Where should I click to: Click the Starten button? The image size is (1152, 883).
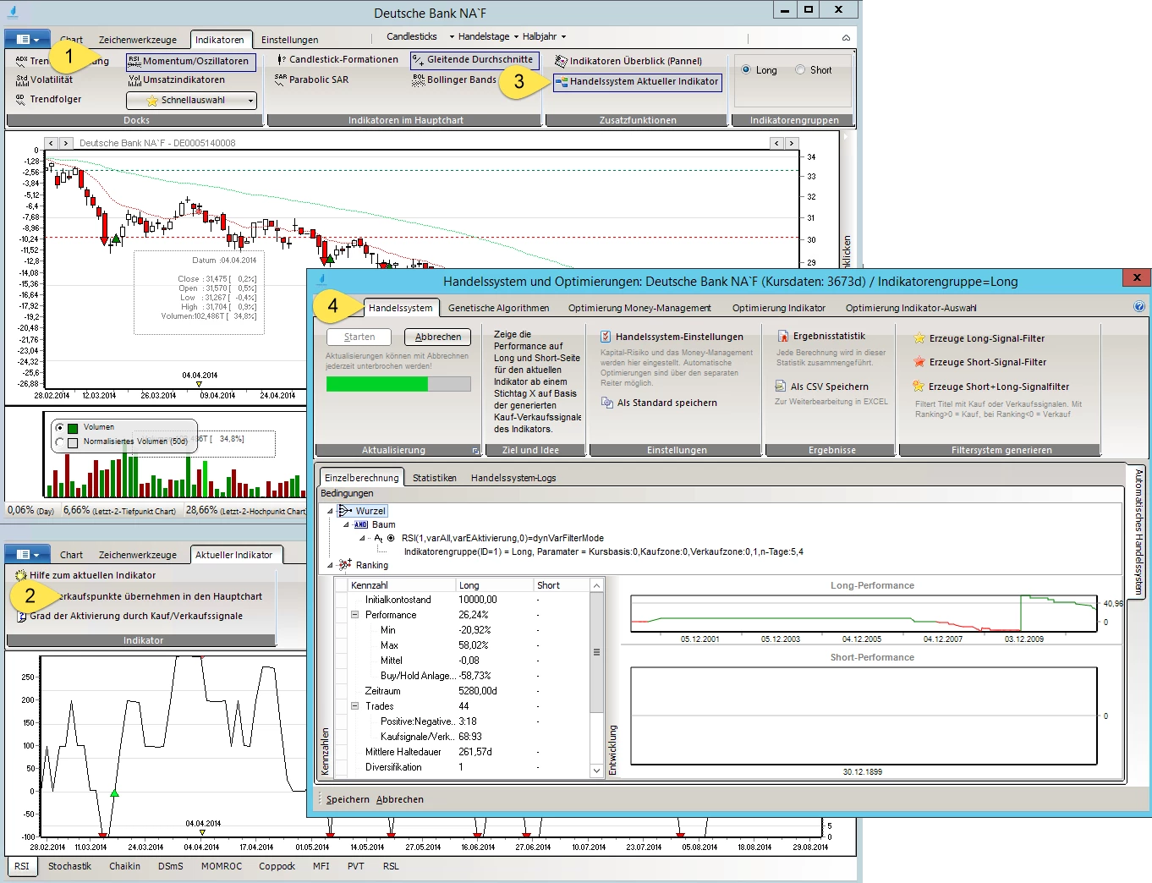(x=359, y=337)
